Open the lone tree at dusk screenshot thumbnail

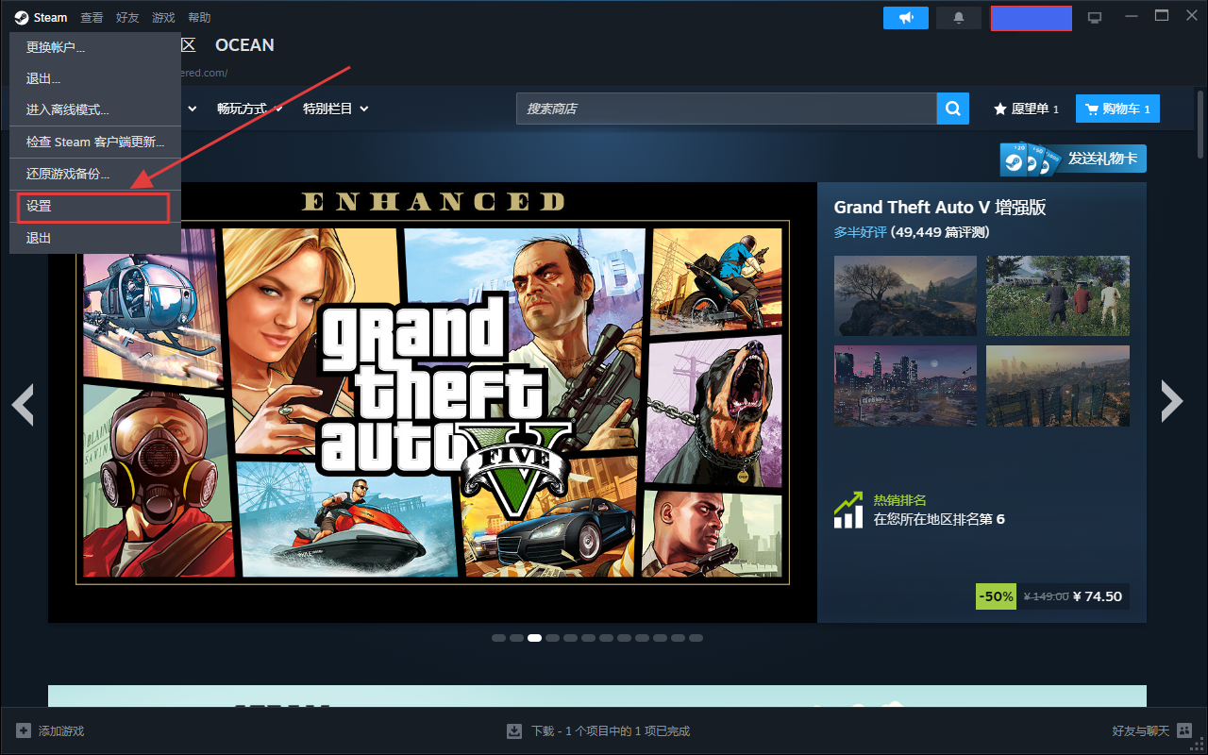click(905, 295)
